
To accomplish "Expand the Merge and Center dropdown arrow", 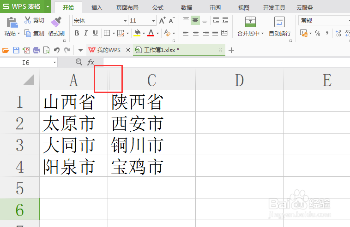I will coord(262,33).
